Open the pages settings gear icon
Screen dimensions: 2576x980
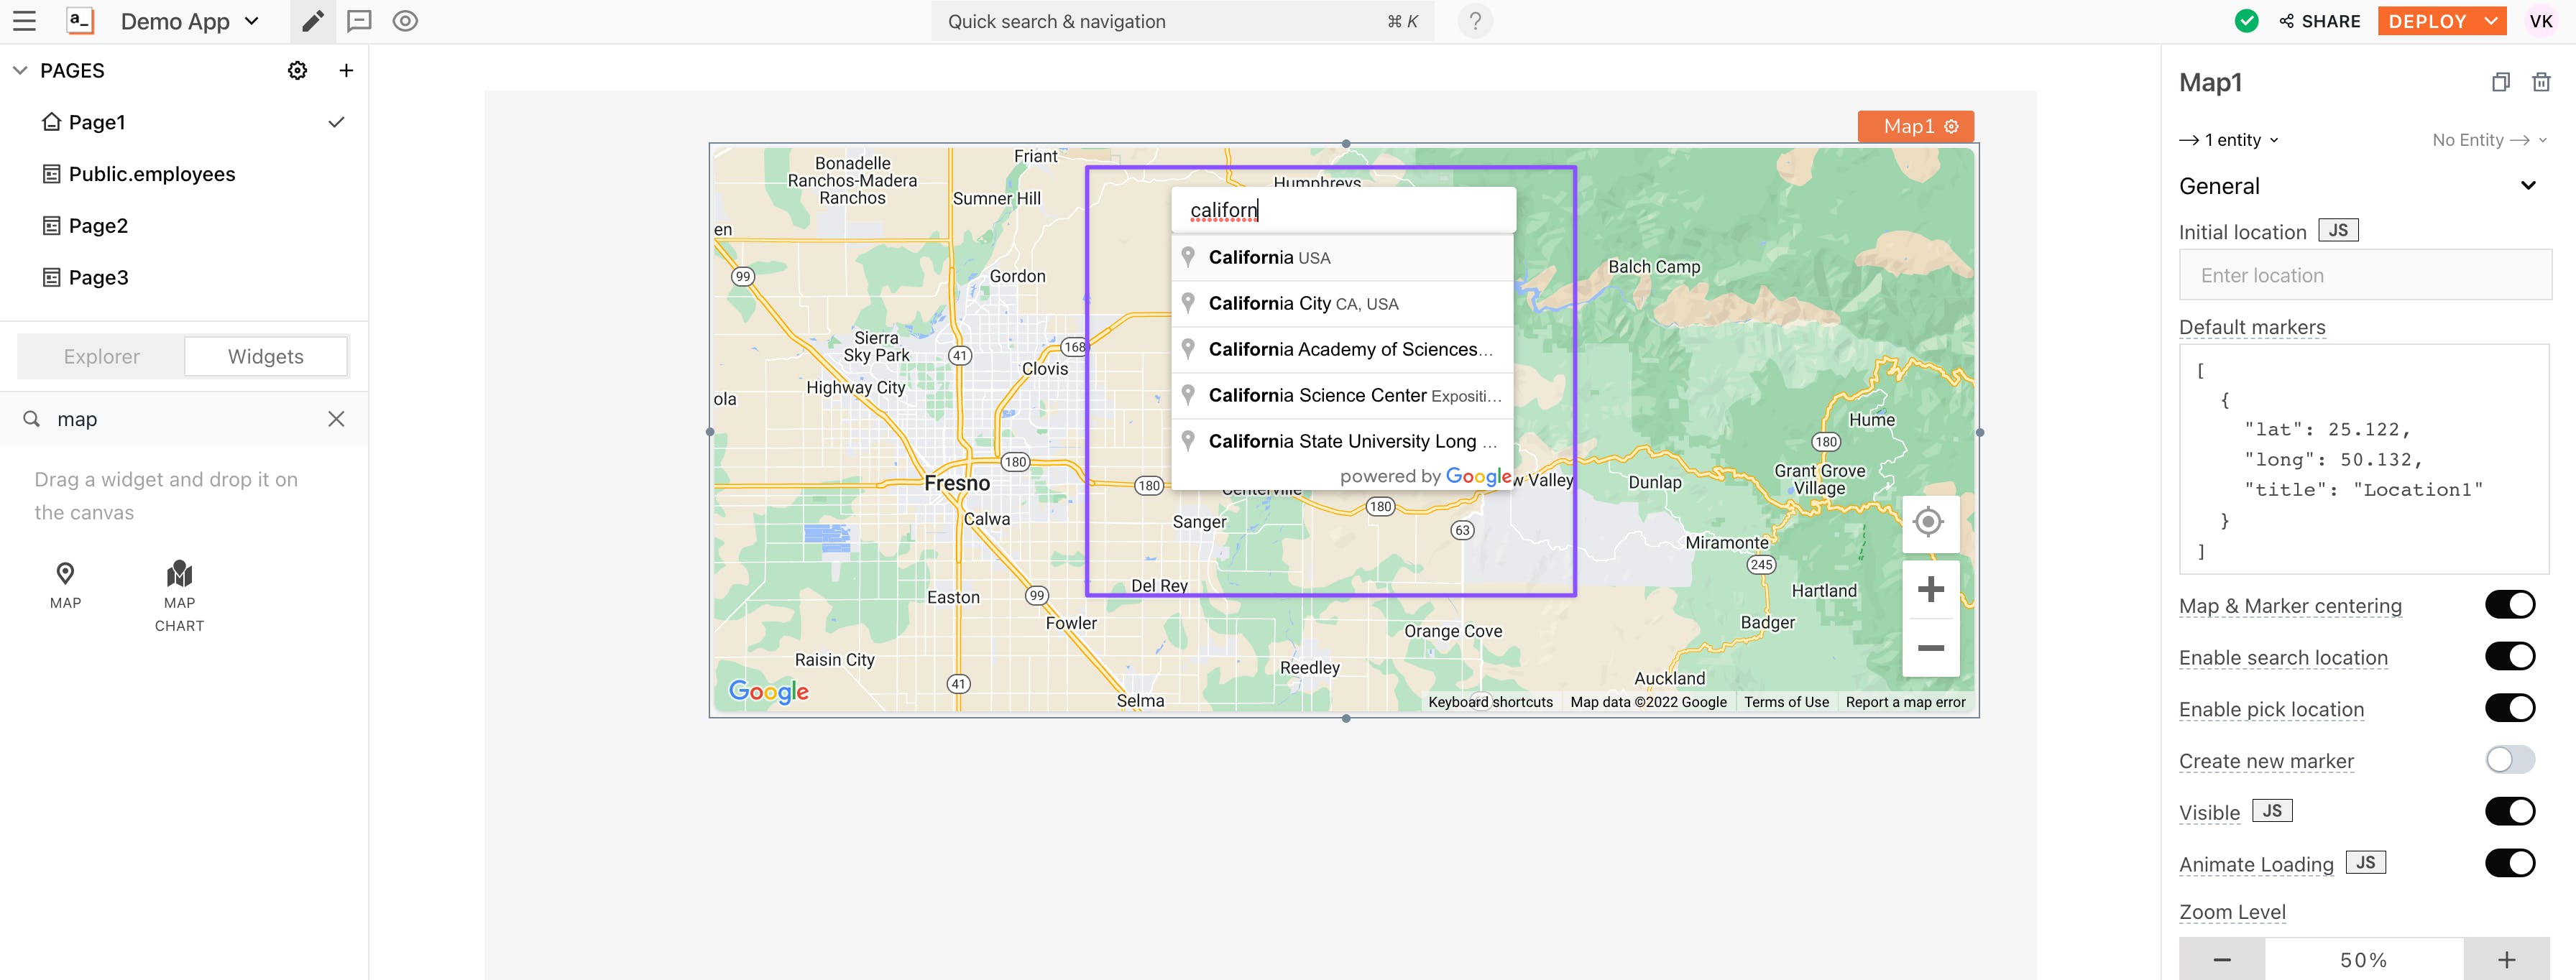(297, 71)
